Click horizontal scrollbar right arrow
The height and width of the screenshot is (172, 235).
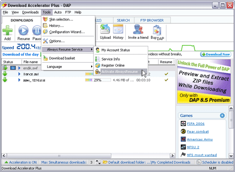pos(172,156)
